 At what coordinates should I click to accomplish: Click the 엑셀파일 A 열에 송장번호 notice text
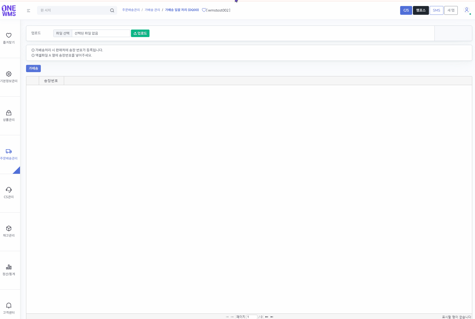pos(64,55)
